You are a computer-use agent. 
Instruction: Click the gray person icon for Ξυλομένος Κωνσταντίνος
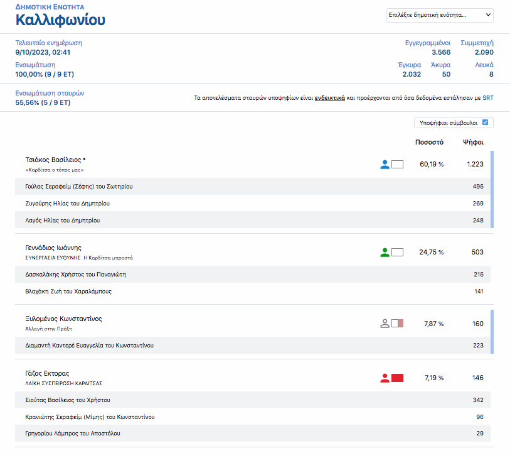click(x=385, y=324)
